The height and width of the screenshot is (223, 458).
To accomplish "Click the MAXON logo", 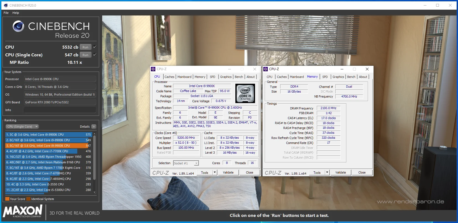I will (23, 211).
